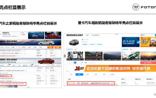Click the red post-thread button

148,63
